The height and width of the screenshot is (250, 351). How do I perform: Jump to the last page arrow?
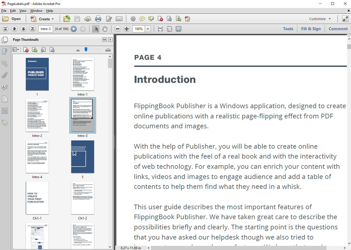32,29
